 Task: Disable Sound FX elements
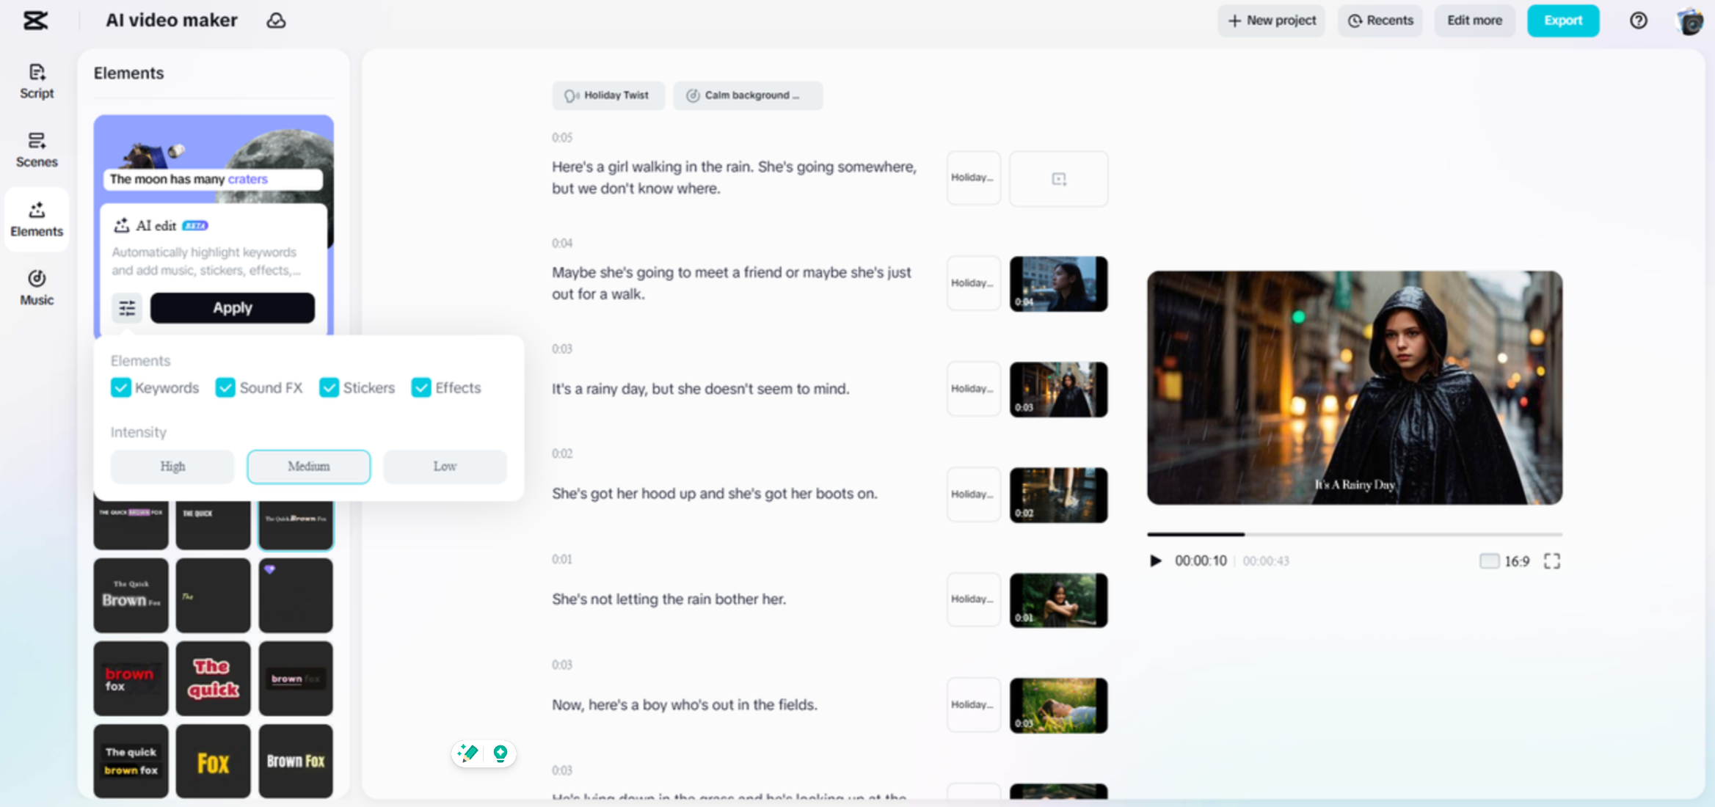(x=225, y=387)
